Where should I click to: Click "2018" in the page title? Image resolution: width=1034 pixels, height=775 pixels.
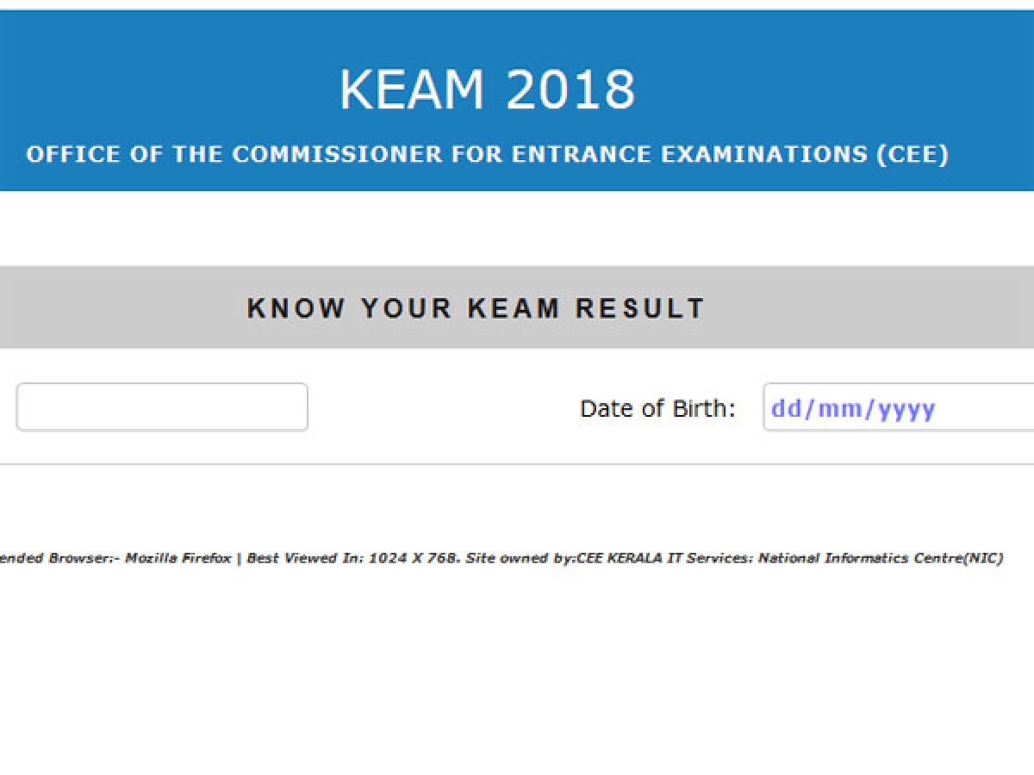(x=570, y=89)
